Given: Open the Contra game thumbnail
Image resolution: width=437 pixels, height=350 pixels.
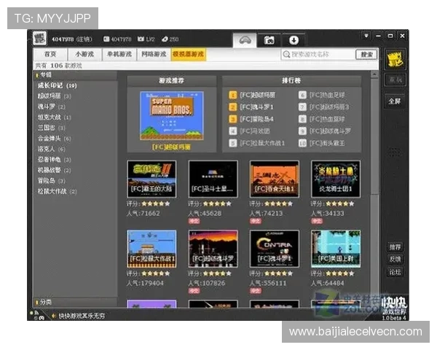Looking at the screenshot, I should (275, 249).
